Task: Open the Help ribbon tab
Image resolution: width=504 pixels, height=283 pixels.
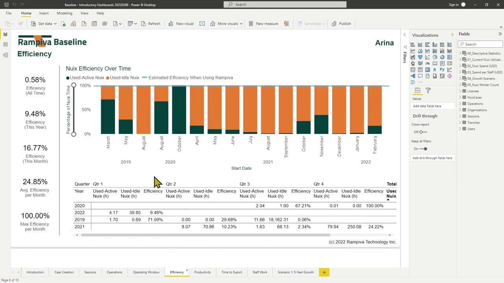Action: click(x=100, y=13)
